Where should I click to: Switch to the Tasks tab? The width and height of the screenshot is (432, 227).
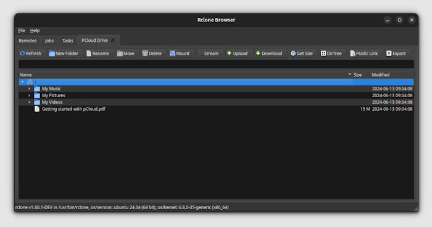pyautogui.click(x=67, y=41)
